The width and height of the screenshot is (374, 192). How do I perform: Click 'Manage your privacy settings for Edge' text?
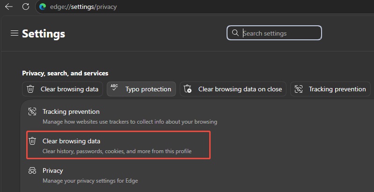pos(90,181)
